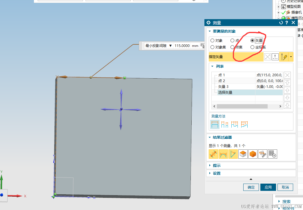Click the Measure dialog settings gear icon
Image resolution: width=303 pixels, height=210 pixels.
pyautogui.click(x=208, y=23)
